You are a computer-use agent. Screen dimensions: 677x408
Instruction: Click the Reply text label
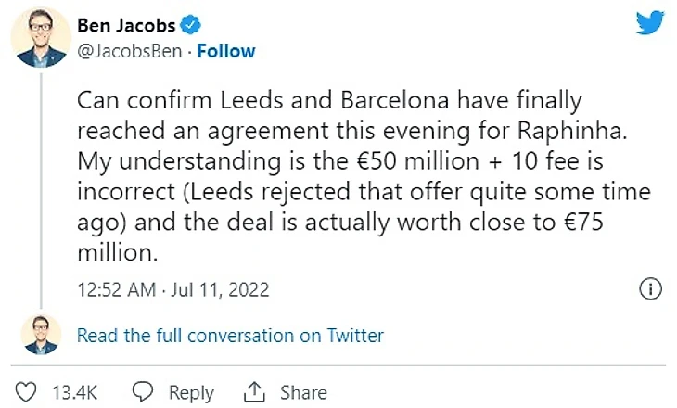tap(191, 392)
